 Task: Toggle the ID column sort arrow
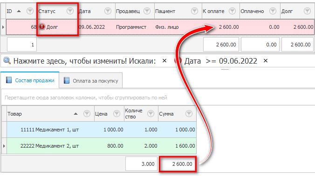(19, 11)
